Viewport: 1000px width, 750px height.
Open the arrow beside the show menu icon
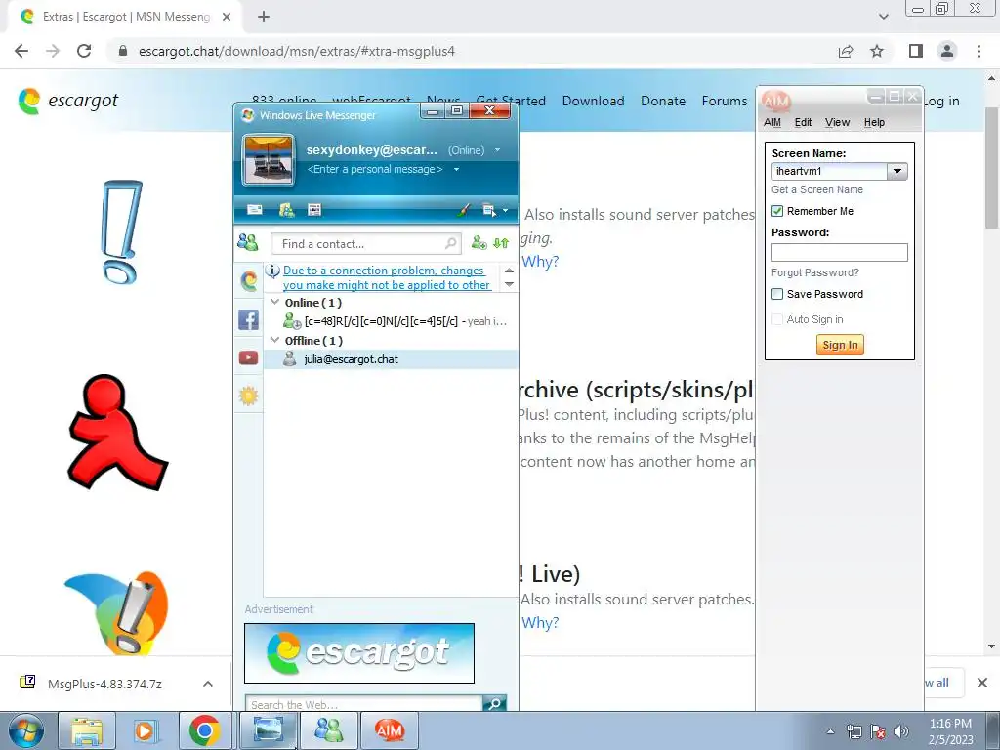pos(506,210)
